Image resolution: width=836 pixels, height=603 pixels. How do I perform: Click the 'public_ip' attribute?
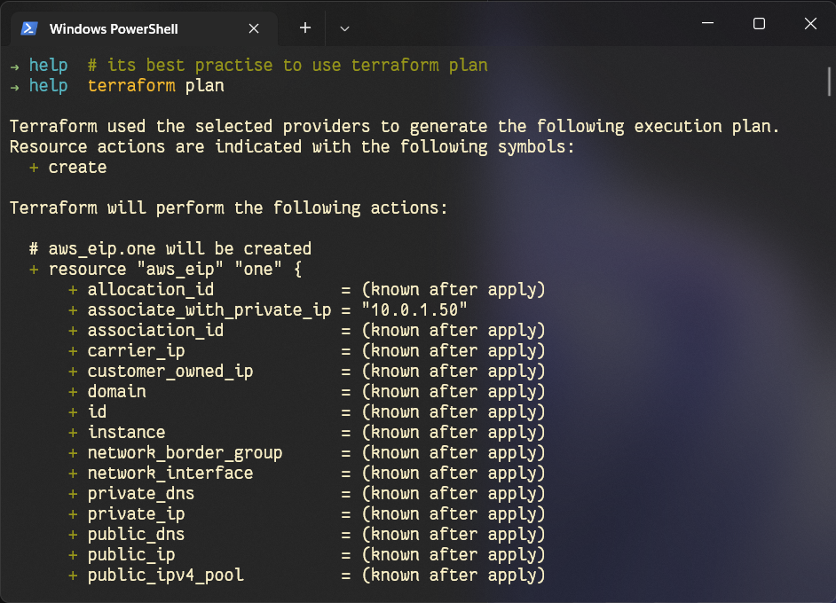click(x=131, y=555)
